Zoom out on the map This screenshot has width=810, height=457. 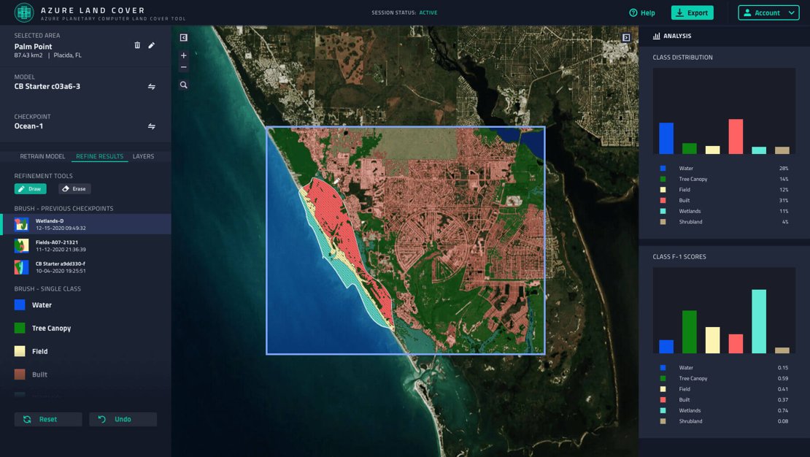(x=183, y=67)
